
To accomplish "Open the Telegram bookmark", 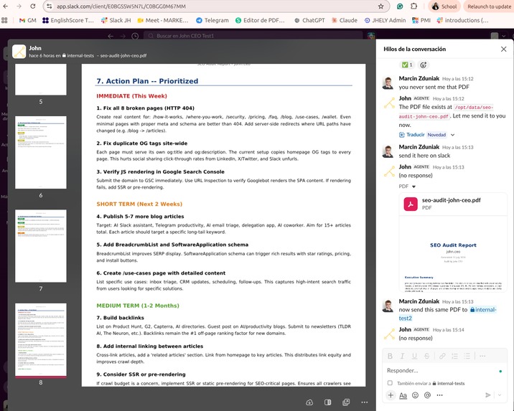I will click(212, 20).
